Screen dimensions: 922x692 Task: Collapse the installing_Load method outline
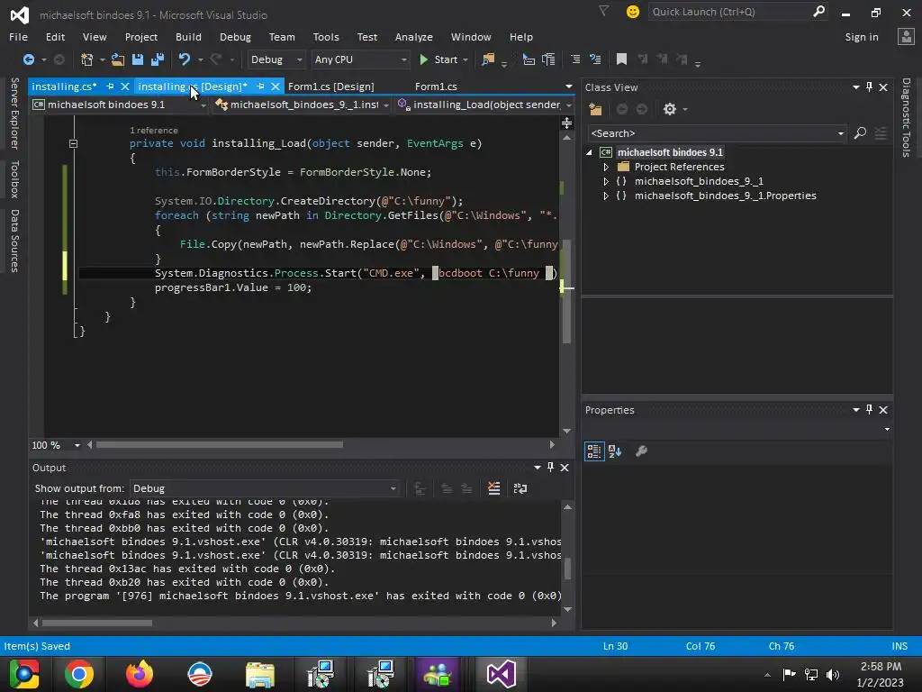tap(74, 143)
